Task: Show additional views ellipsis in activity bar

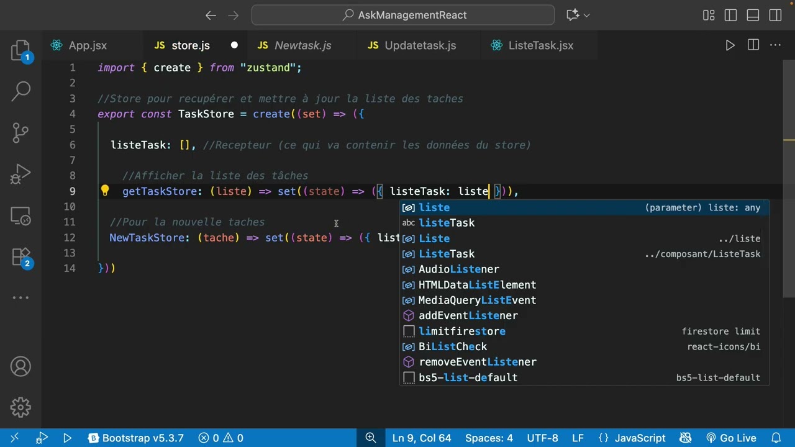Action: click(x=20, y=297)
